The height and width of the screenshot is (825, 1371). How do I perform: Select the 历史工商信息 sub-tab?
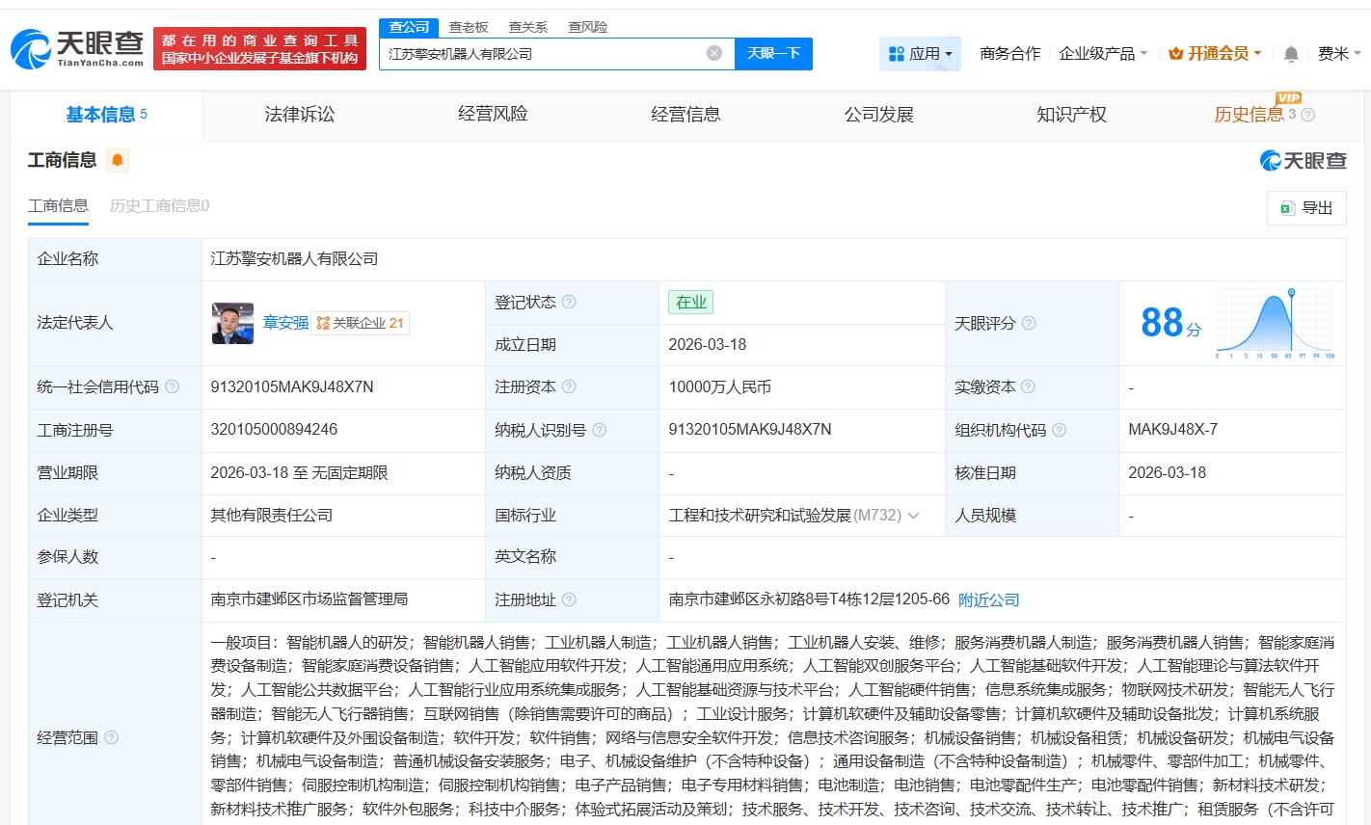pos(159,205)
